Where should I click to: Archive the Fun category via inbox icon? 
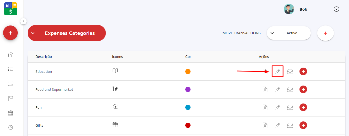click(x=290, y=107)
